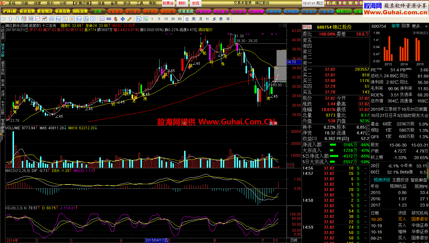Switch to the 期权 tab
Viewport: 429px width, 243px height.
[182, 3]
